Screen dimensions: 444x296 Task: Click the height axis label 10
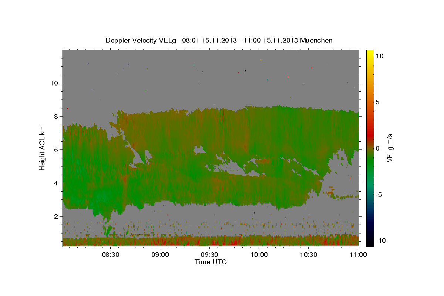tap(54, 83)
